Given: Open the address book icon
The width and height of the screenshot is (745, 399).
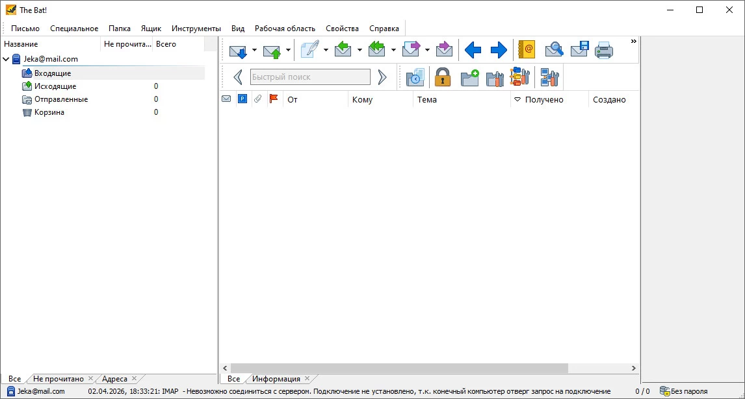Looking at the screenshot, I should tap(527, 50).
